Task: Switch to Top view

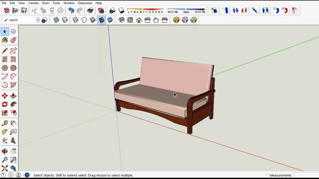Action: (x=130, y=20)
